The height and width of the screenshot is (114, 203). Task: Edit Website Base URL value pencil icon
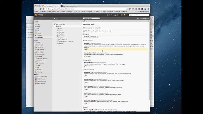[85, 56]
